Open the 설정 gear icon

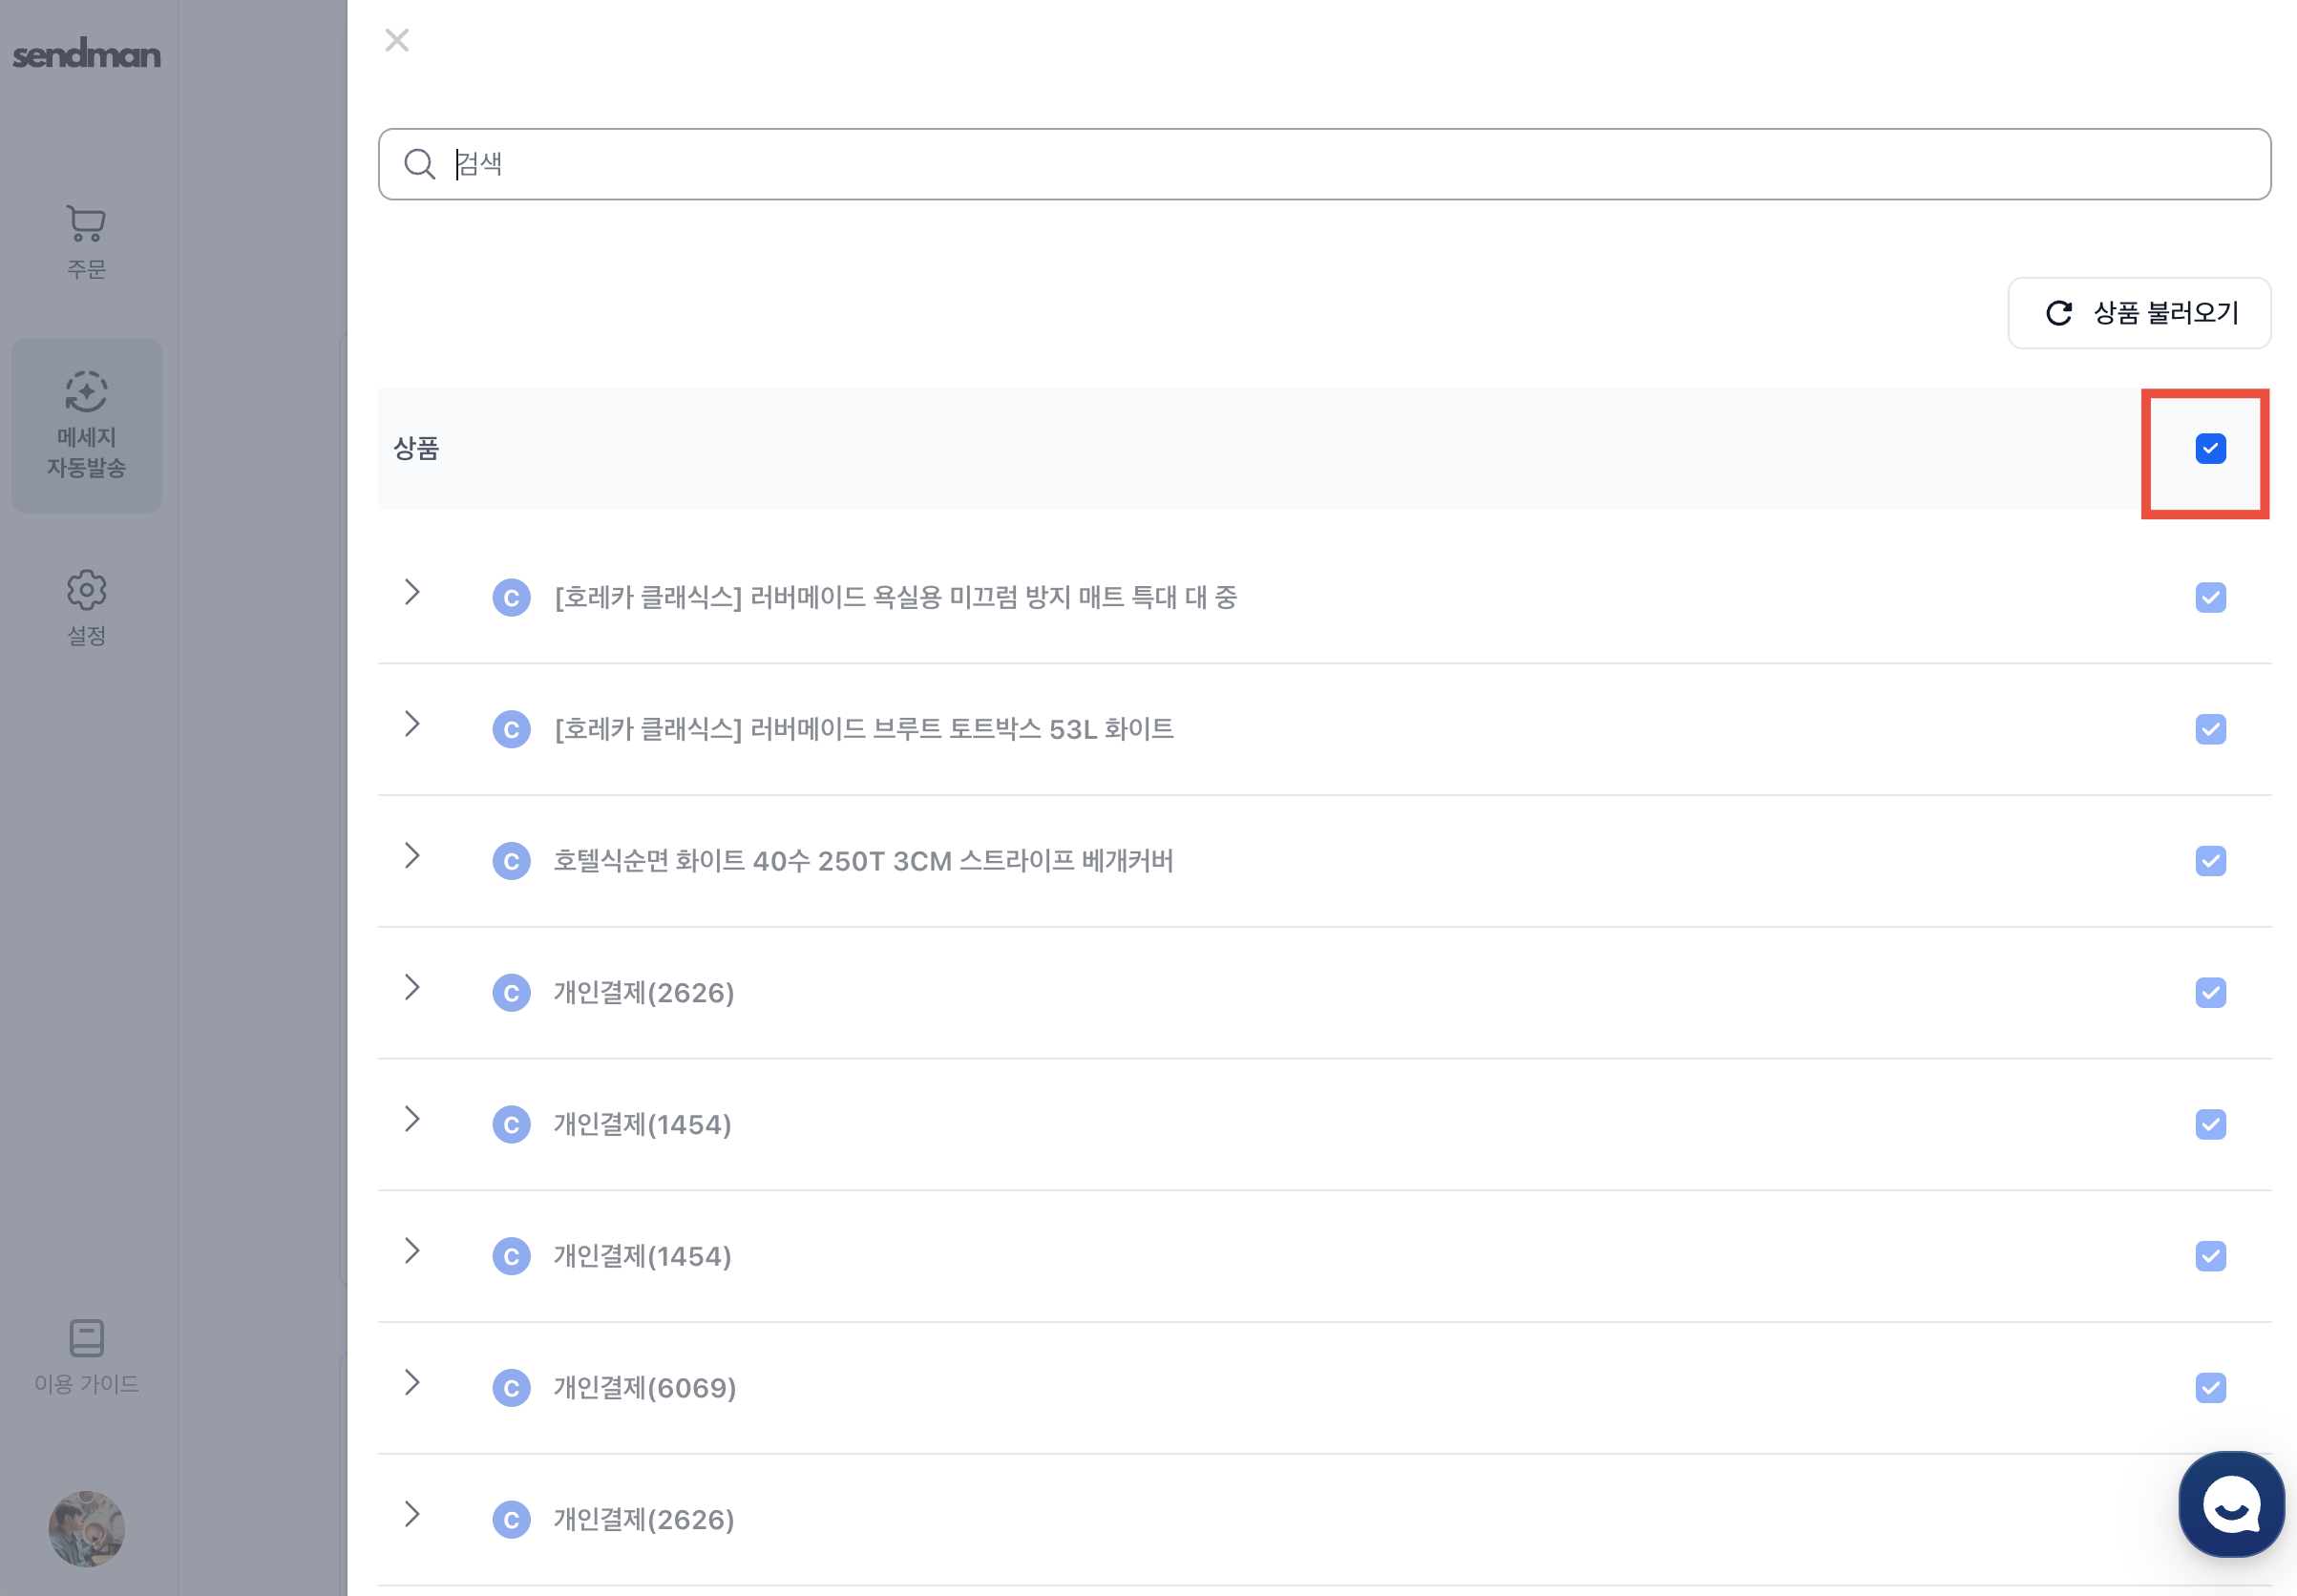pyautogui.click(x=86, y=591)
